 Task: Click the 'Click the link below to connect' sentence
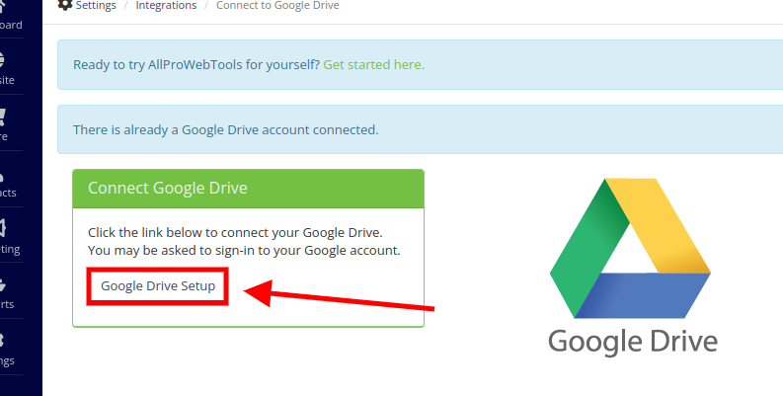point(235,233)
